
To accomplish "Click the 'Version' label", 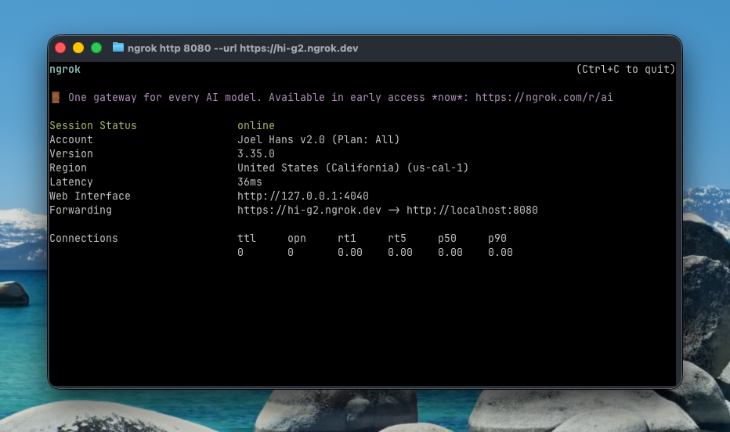I will pyautogui.click(x=71, y=153).
